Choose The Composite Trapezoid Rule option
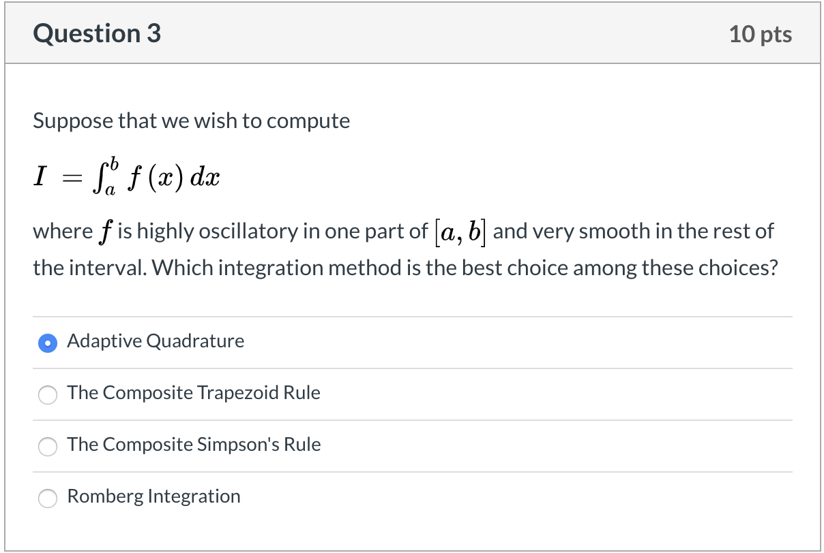This screenshot has width=824, height=553. click(x=47, y=395)
